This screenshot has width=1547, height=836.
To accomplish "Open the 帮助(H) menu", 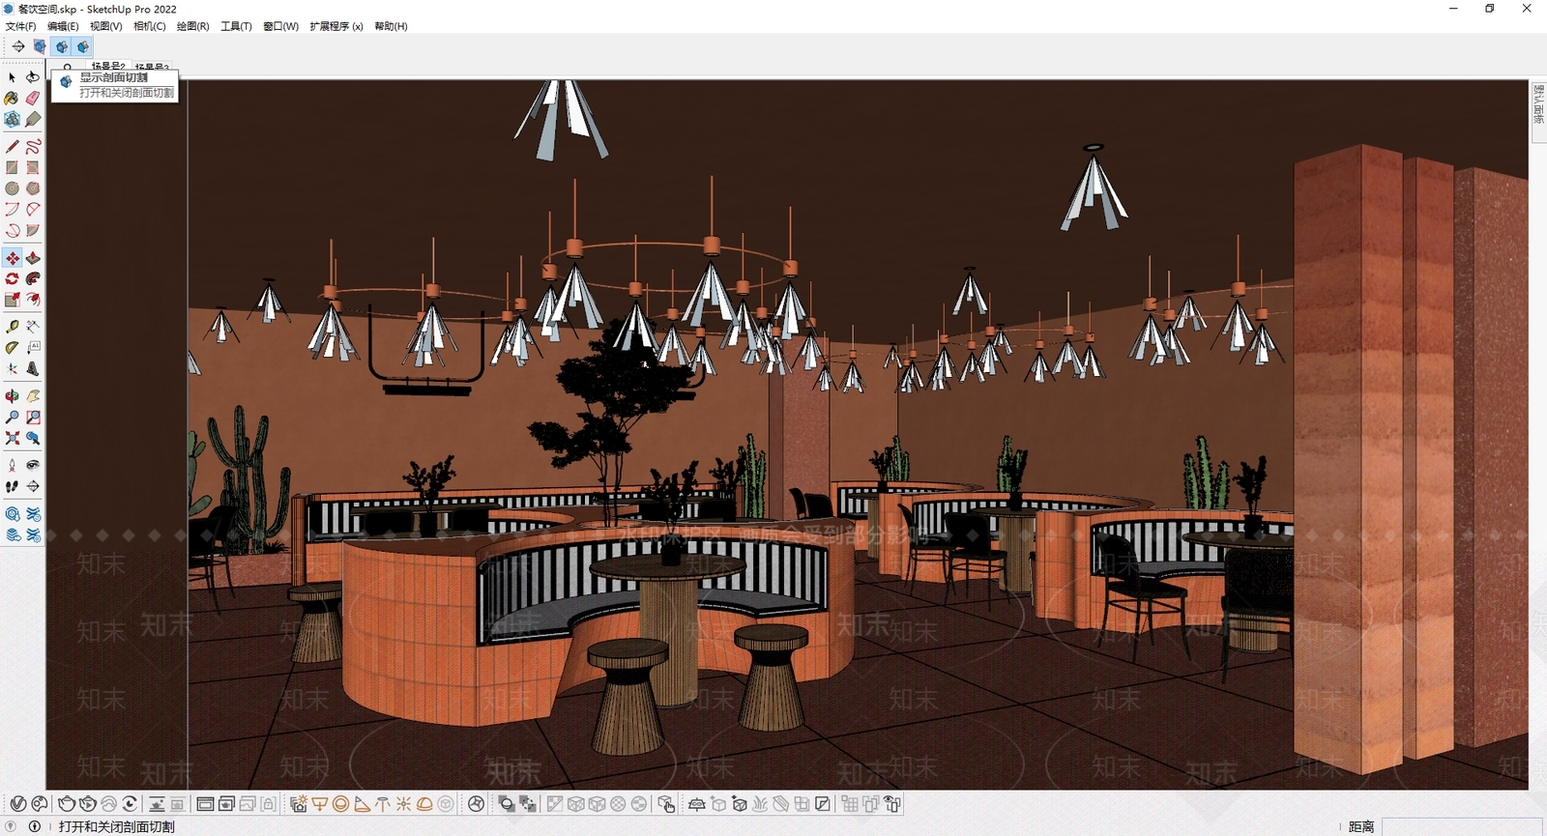I will coord(391,26).
